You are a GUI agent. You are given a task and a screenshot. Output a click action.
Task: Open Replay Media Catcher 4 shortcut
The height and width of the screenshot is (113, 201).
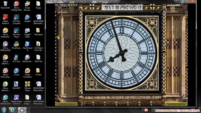[16, 100]
